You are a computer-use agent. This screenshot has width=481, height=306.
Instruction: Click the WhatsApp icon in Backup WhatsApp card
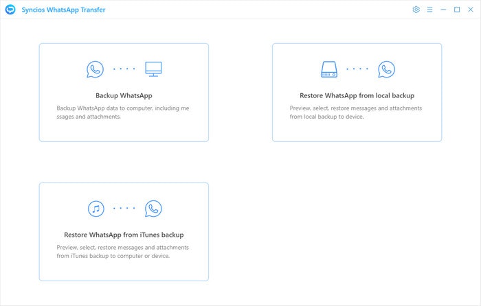coord(95,69)
